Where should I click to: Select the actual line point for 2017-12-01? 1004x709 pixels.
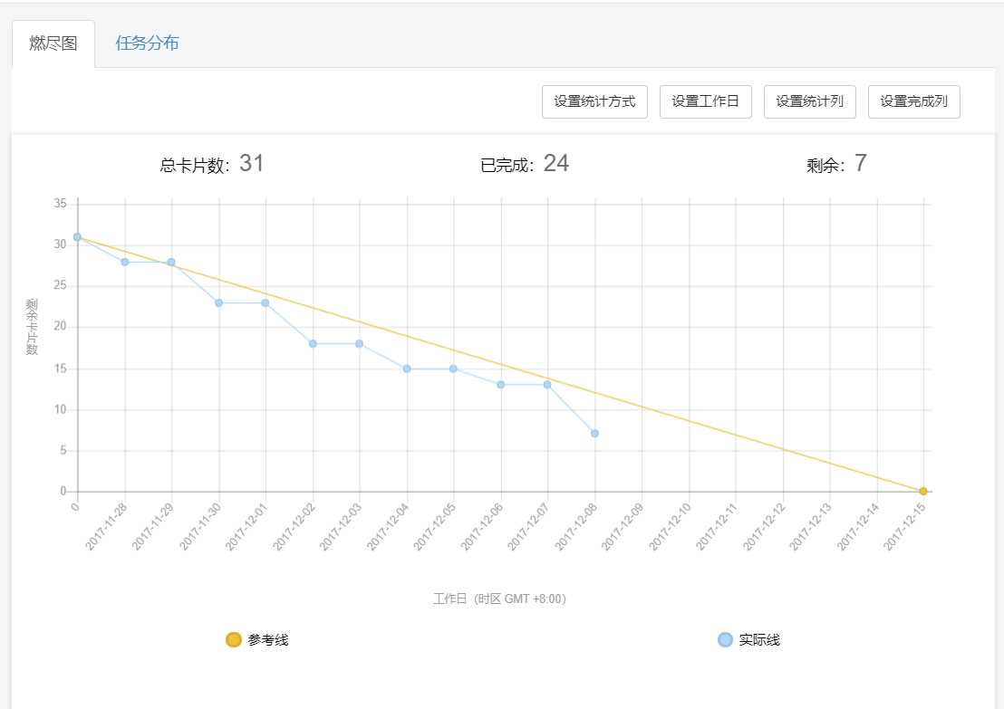click(265, 302)
